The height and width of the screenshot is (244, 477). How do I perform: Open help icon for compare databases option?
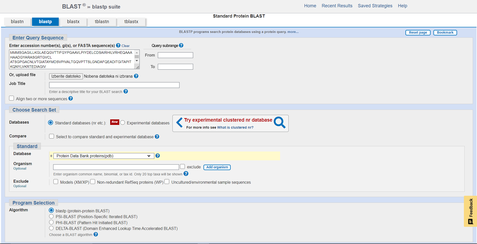[157, 136]
